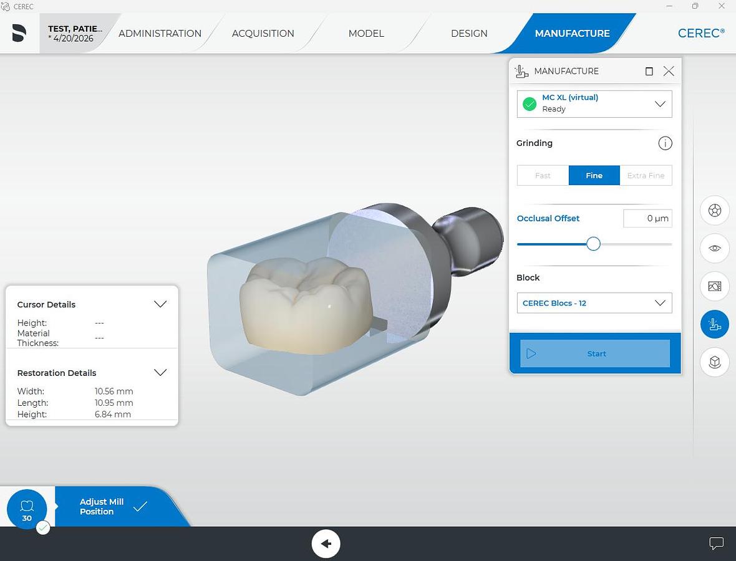Open the Dentsply Sirona system menu logo
Image resolution: width=736 pixels, height=561 pixels.
click(19, 33)
